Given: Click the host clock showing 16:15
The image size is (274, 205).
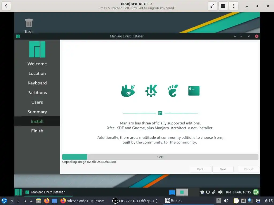Looking at the screenshot, I should [268, 201].
